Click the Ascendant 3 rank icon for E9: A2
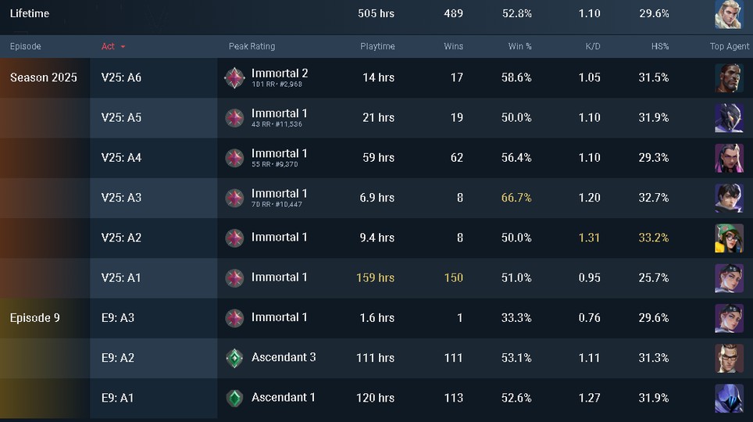Viewport: 753px width, 422px height. pyautogui.click(x=234, y=358)
